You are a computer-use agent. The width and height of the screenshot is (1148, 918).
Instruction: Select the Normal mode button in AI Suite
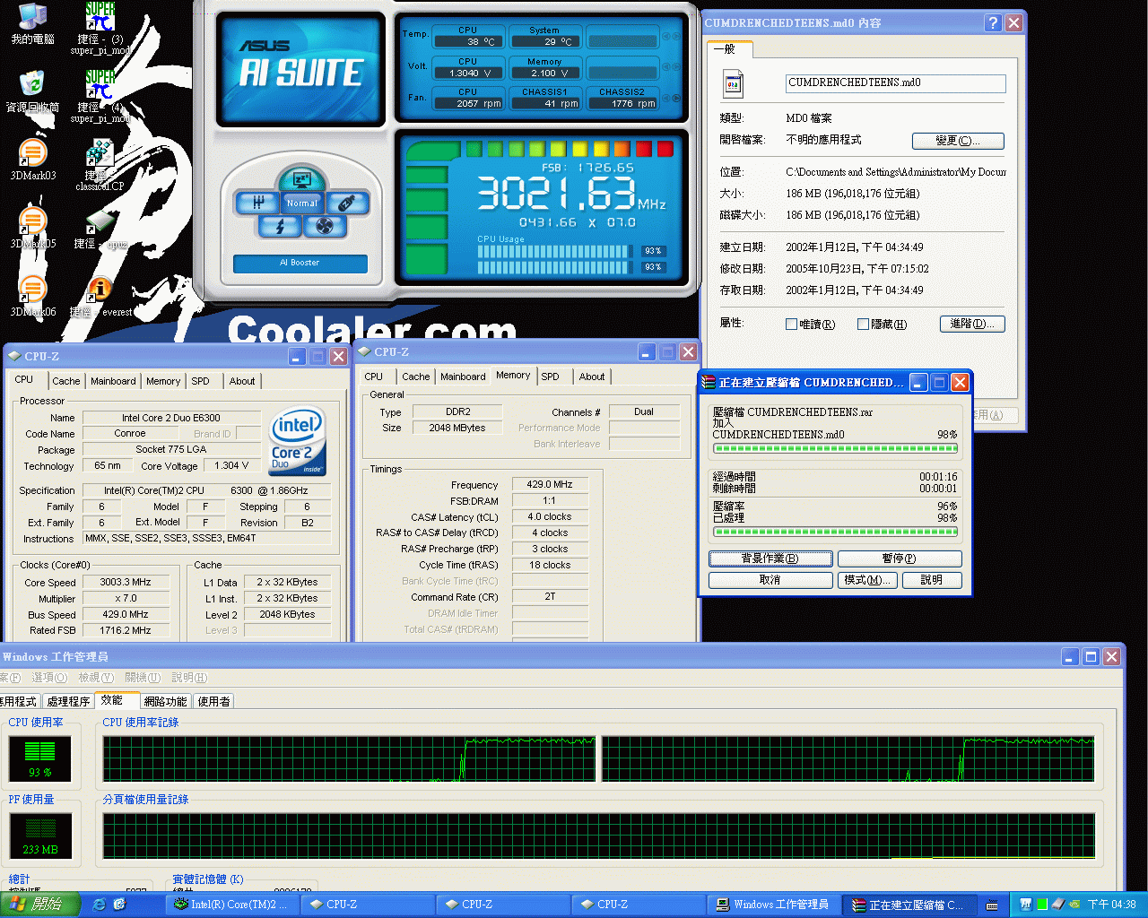pyautogui.click(x=302, y=204)
